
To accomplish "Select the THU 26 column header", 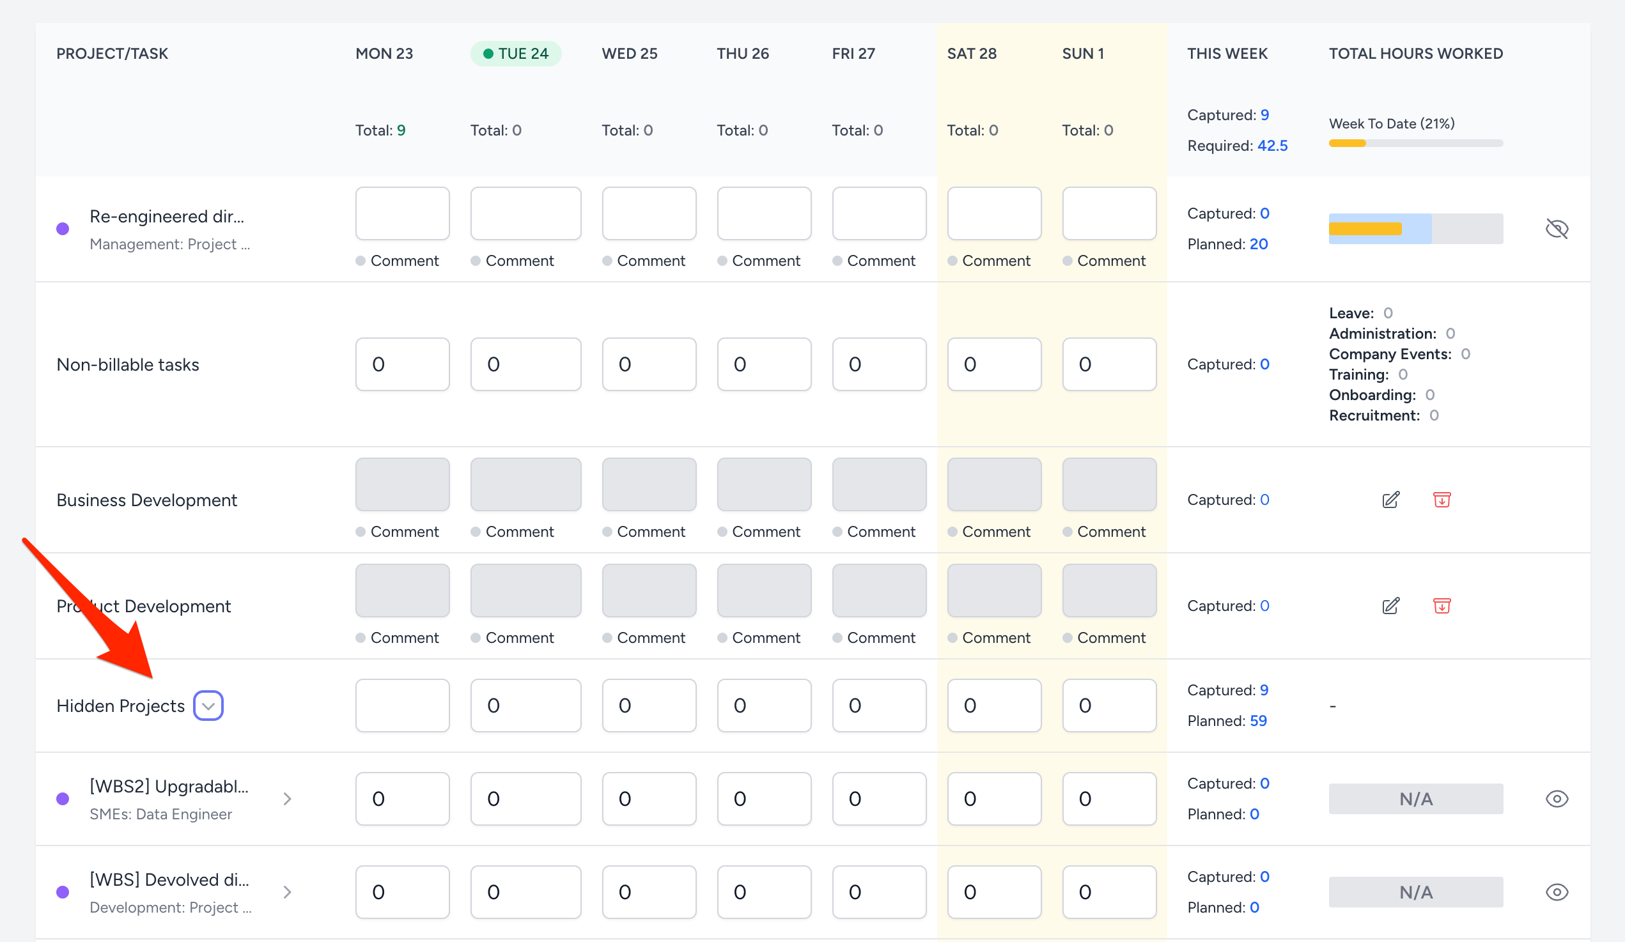I will pyautogui.click(x=743, y=54).
